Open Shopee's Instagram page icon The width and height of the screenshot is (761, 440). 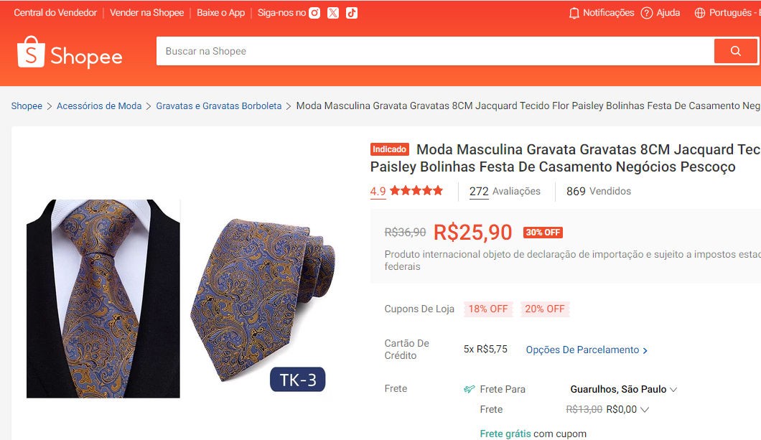point(314,13)
